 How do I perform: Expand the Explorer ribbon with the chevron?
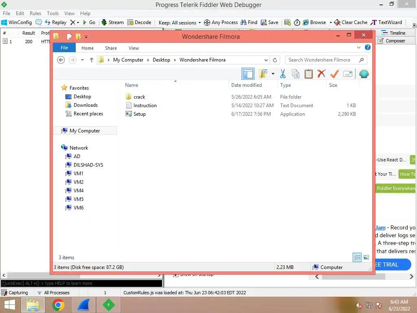[x=358, y=47]
